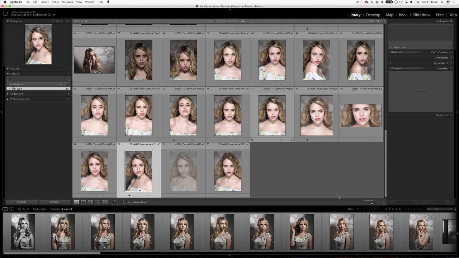Open the Sort Capture Time dropdown

click(x=139, y=202)
